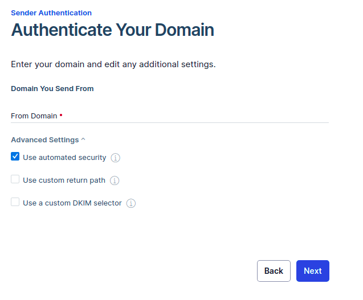363x300 pixels.
Task: Uncheck the Use automated security checkbox
Action: (x=15, y=157)
